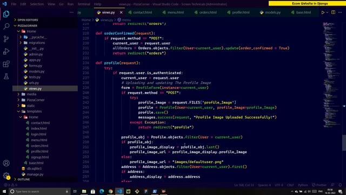The height and width of the screenshot is (195, 346).
Task: Open File Explorer from the taskbar
Action: (x=84, y=191)
